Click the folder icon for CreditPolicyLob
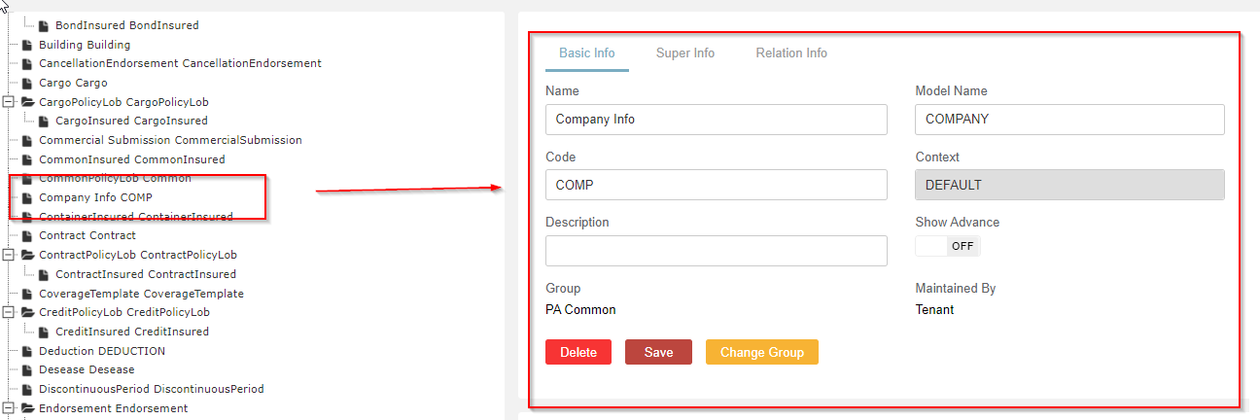The height and width of the screenshot is (420, 1260). 27,312
